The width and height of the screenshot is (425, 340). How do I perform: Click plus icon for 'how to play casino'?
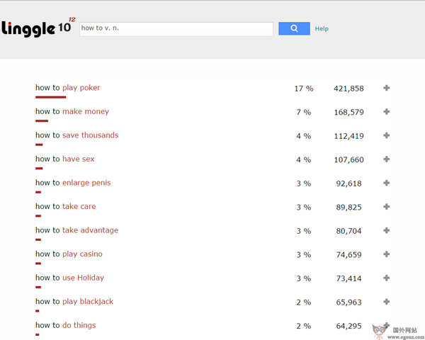pyautogui.click(x=386, y=254)
